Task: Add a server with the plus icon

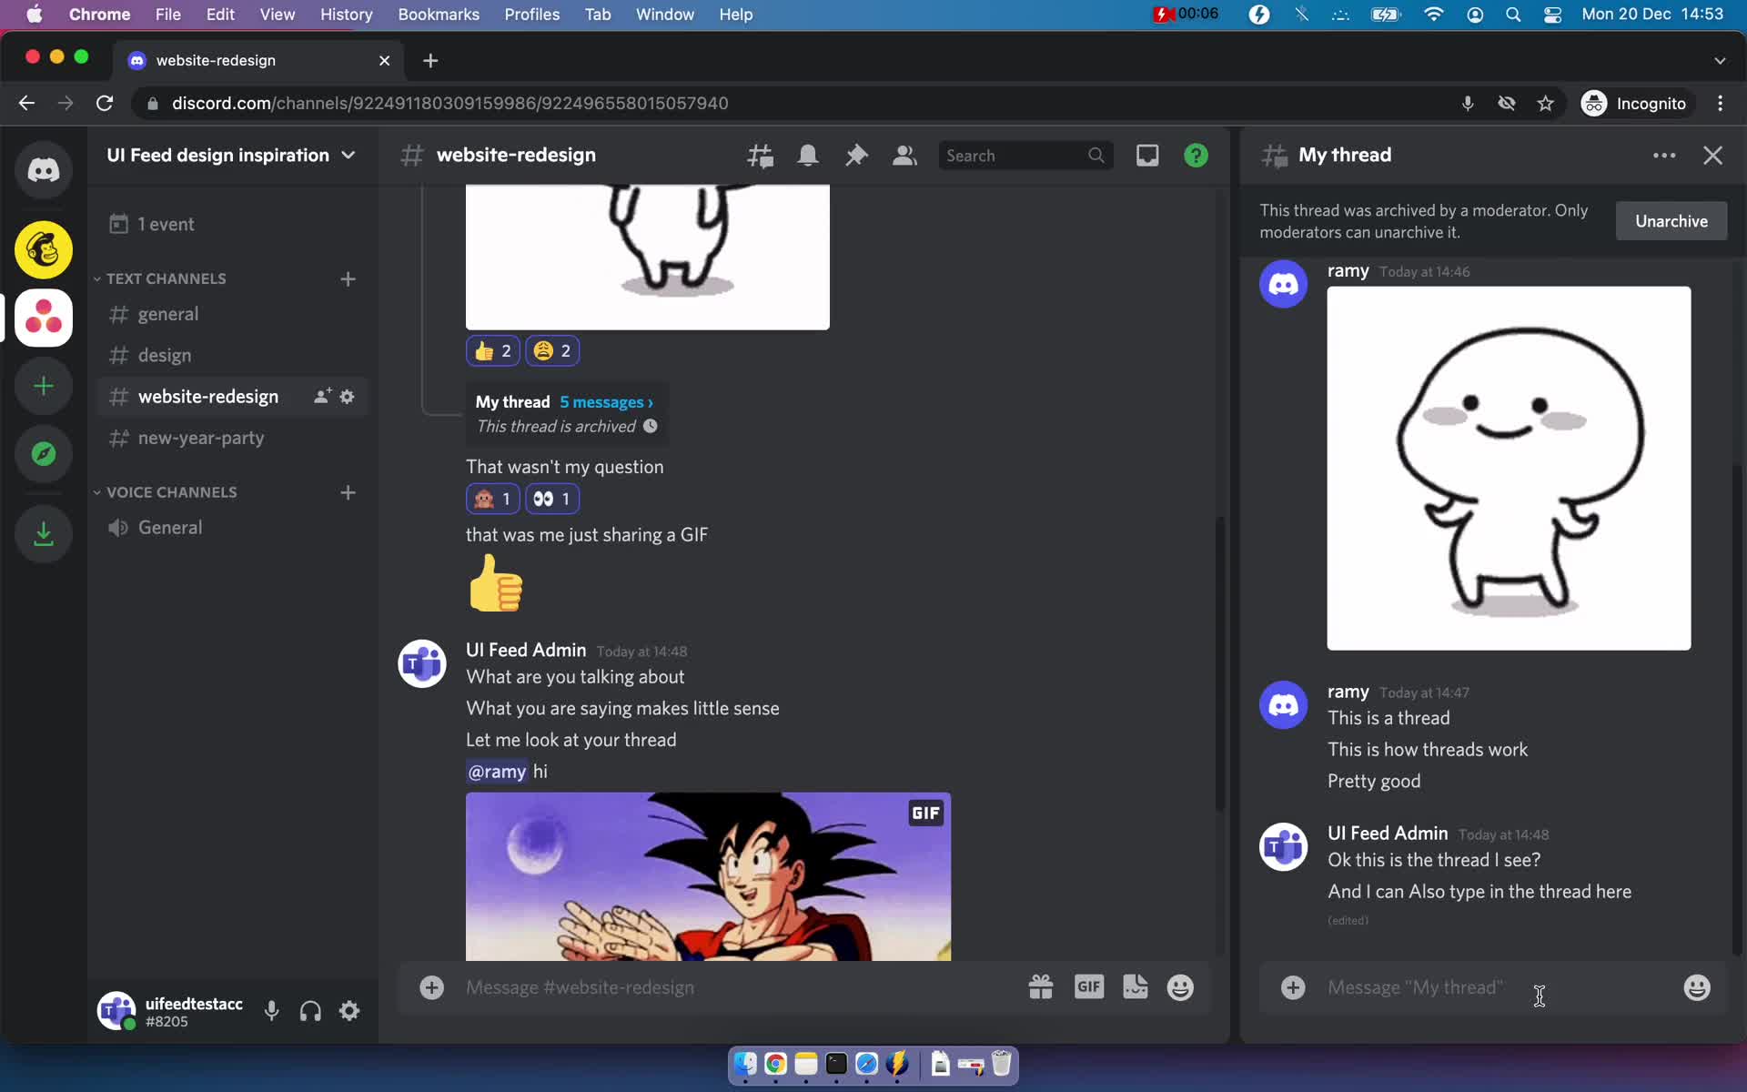Action: pos(43,386)
